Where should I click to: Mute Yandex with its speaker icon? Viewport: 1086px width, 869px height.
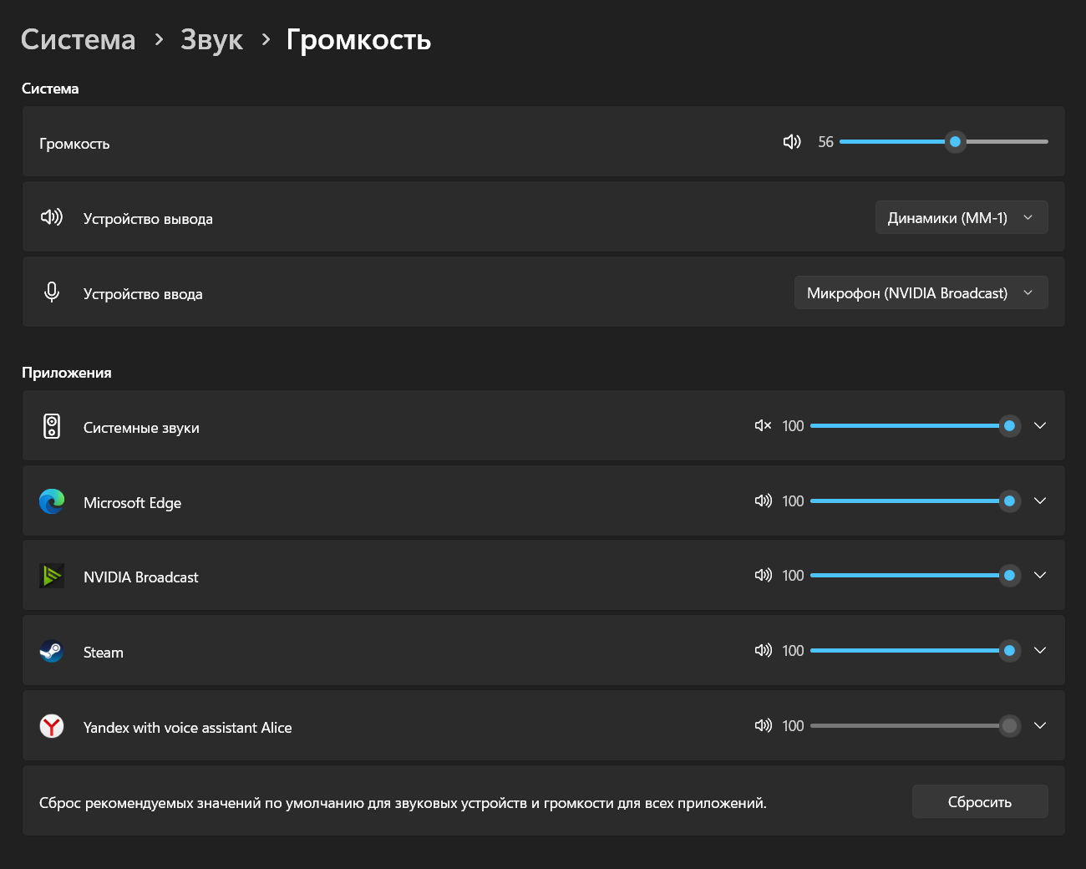click(x=763, y=725)
